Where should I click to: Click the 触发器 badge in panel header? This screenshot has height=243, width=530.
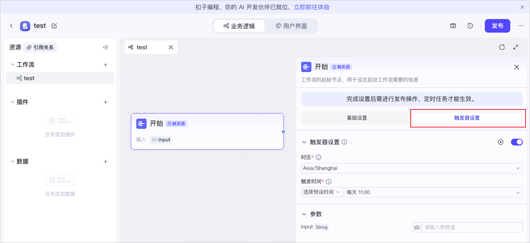point(341,67)
